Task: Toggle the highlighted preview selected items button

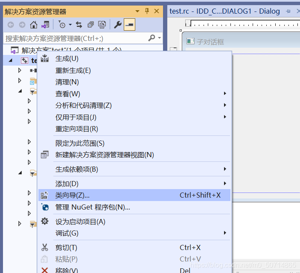Action: pyautogui.click(x=130, y=25)
